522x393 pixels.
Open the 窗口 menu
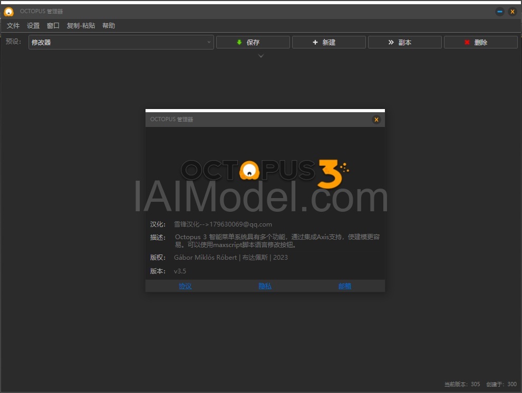tap(53, 26)
